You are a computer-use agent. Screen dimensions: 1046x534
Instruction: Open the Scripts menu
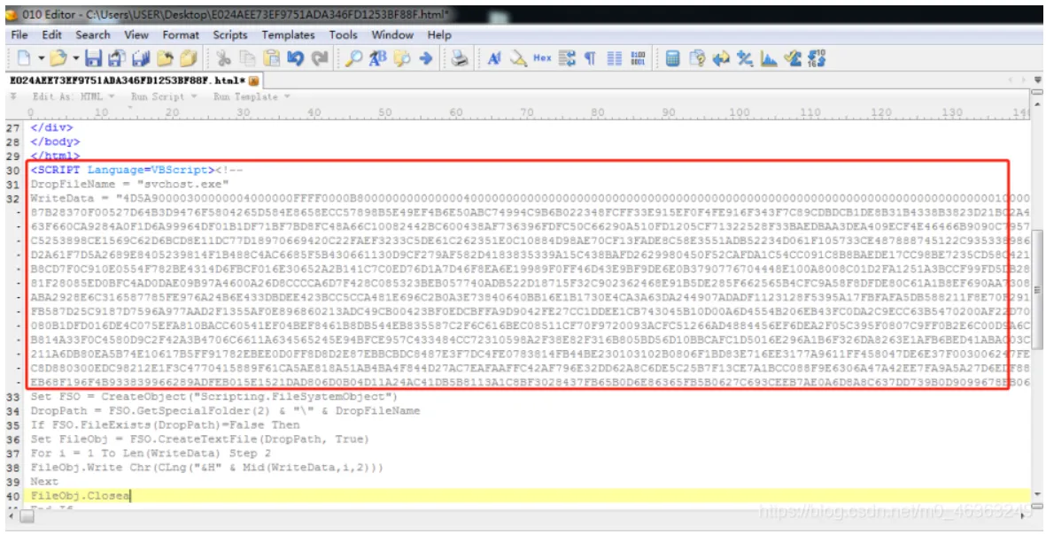pyautogui.click(x=230, y=34)
